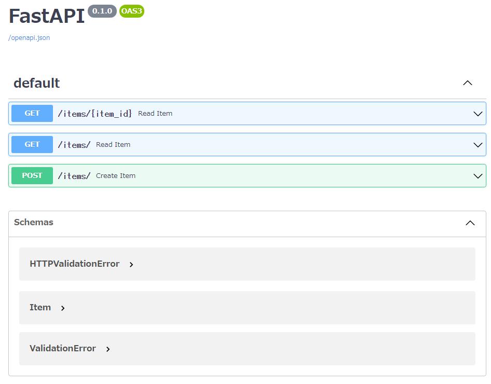
Task: Open the Item schema arrow icon
Action: [62, 308]
